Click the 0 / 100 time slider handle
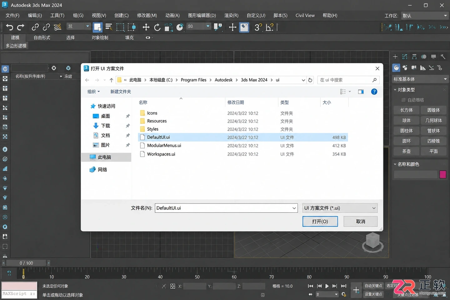This screenshot has height=300, width=450. tap(26, 263)
